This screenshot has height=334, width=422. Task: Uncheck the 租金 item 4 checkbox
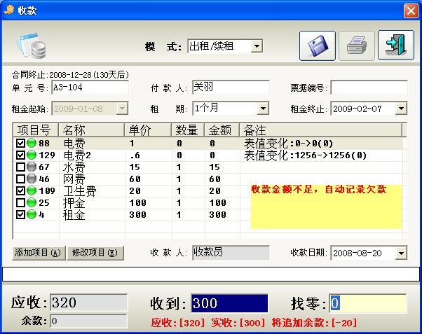(20, 214)
